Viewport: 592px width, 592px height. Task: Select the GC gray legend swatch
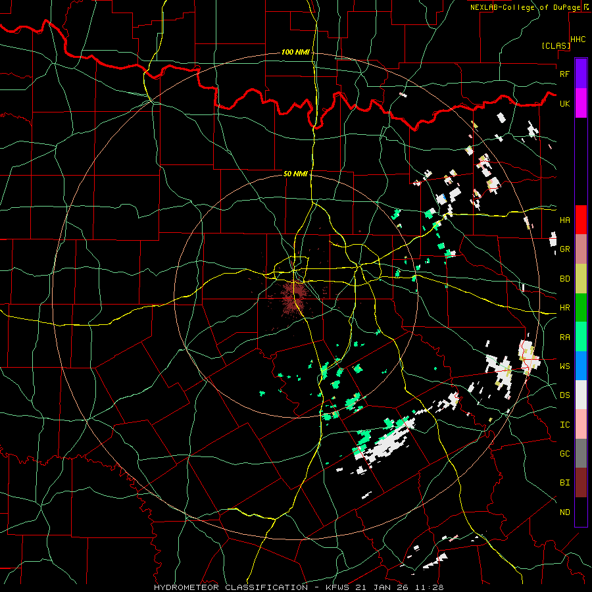tap(581, 453)
